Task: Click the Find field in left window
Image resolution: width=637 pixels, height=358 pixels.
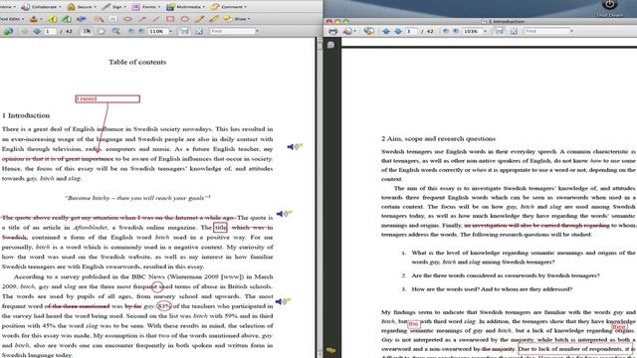Action: tap(232, 31)
